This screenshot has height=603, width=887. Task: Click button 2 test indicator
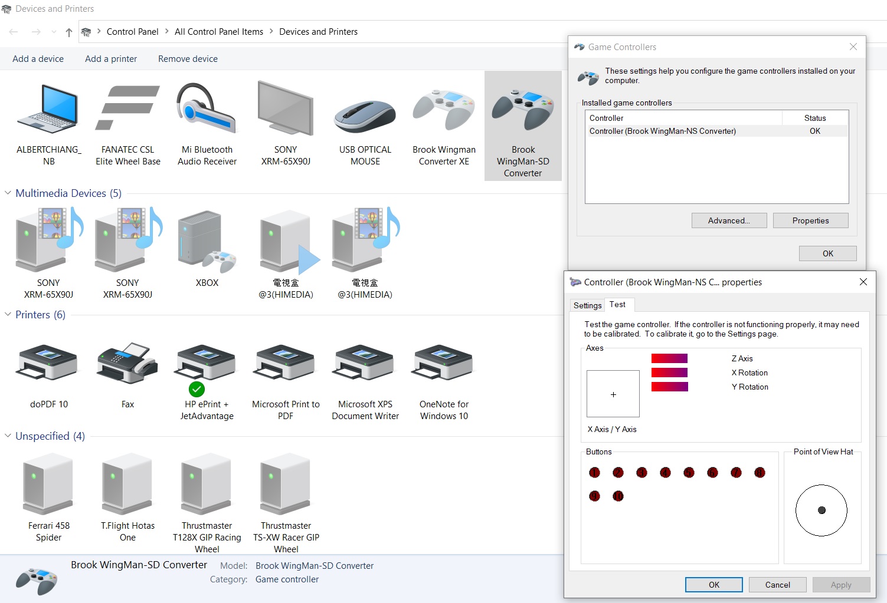pos(618,472)
